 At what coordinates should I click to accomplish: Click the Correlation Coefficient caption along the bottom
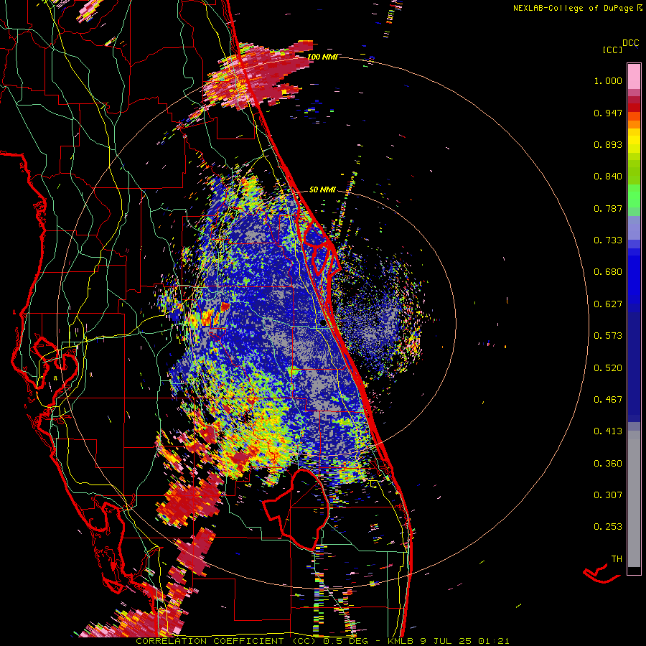[322, 641]
